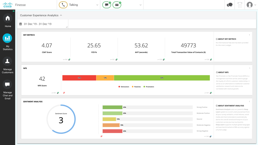Click the Promoters legend label
The width and height of the screenshot is (258, 145).
[x=150, y=87]
